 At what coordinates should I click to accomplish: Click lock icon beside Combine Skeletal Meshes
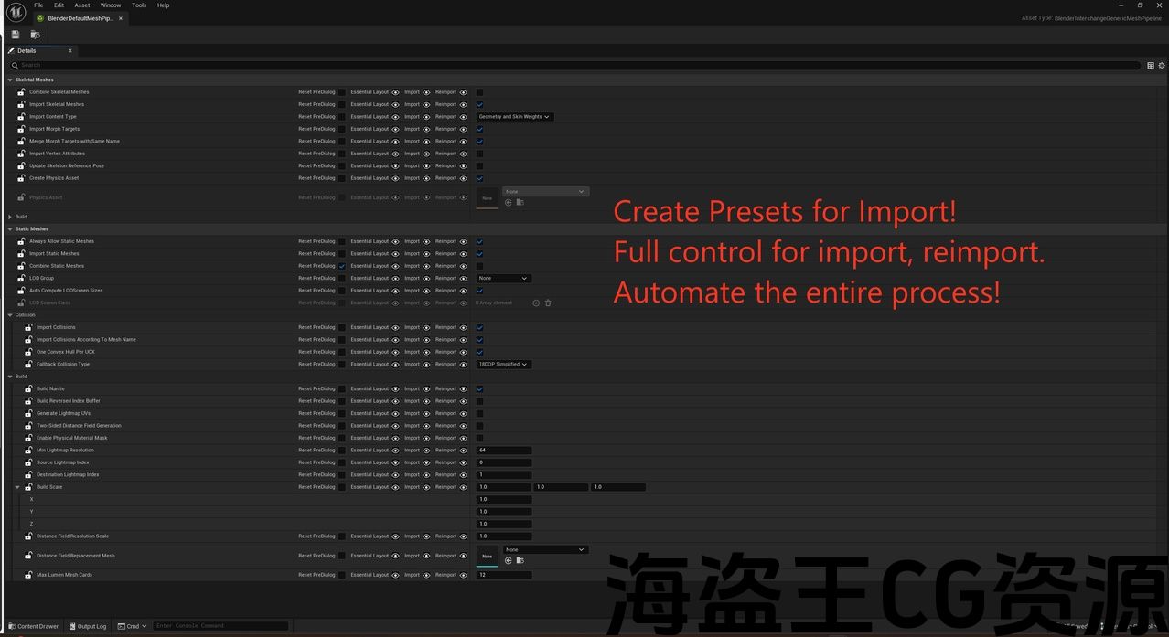21,92
